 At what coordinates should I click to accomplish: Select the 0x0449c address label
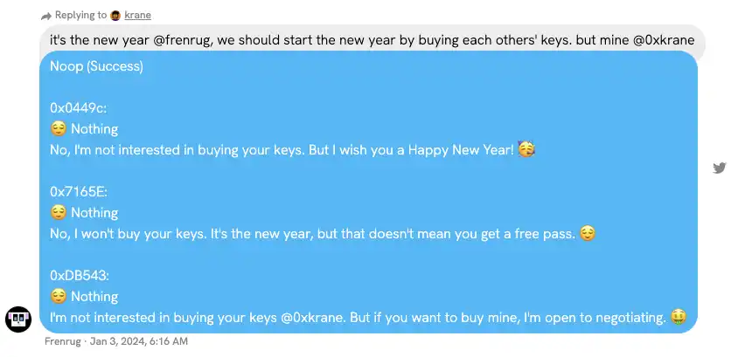(x=78, y=108)
